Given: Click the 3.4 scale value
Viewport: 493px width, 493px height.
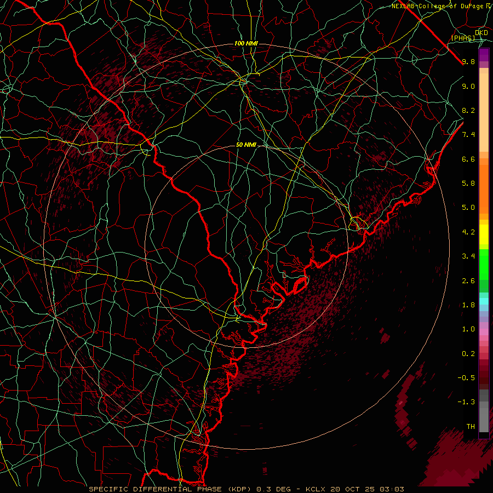Looking at the screenshot, I should tap(468, 256).
